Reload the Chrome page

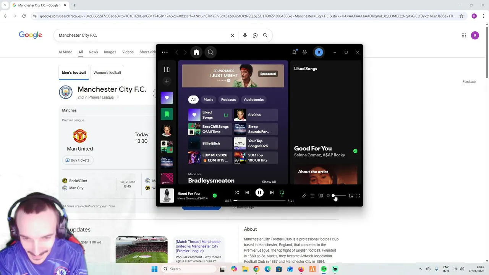[x=24, y=16]
